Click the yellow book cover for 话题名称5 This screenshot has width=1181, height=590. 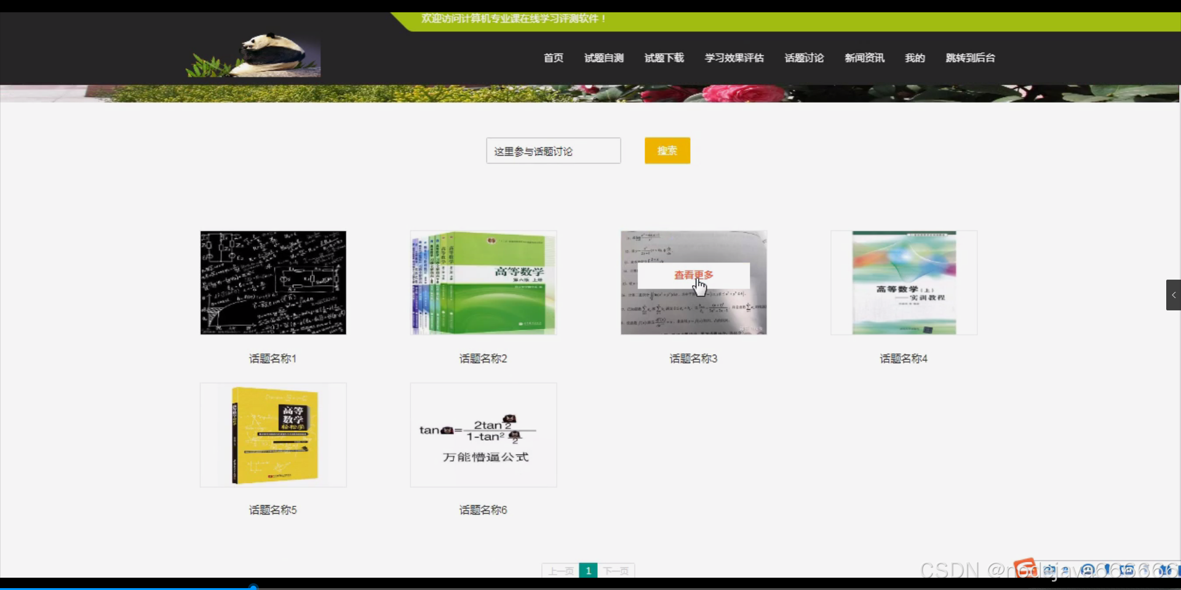coord(272,435)
